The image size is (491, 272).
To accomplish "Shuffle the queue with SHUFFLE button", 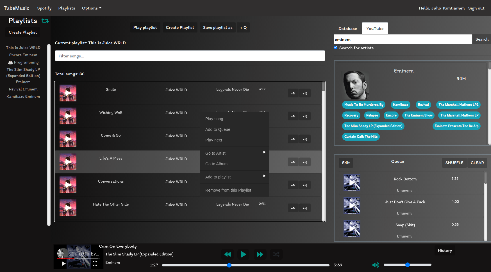I will pyautogui.click(x=454, y=163).
